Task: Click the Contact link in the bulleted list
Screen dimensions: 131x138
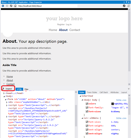Action: click(x=10, y=84)
